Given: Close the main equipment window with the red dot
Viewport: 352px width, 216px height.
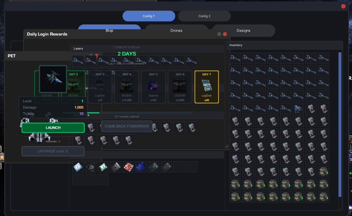Looking at the screenshot, I should click(343, 6).
